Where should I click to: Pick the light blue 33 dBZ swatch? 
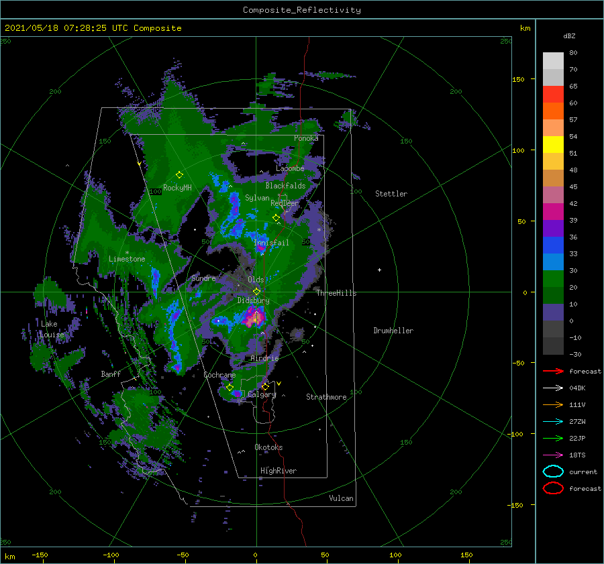pyautogui.click(x=553, y=262)
